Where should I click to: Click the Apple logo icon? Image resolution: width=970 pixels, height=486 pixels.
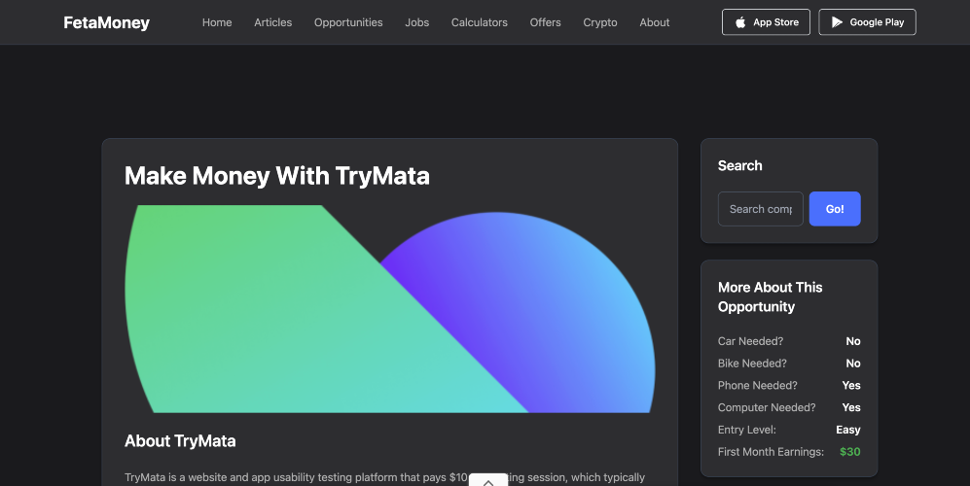740,22
